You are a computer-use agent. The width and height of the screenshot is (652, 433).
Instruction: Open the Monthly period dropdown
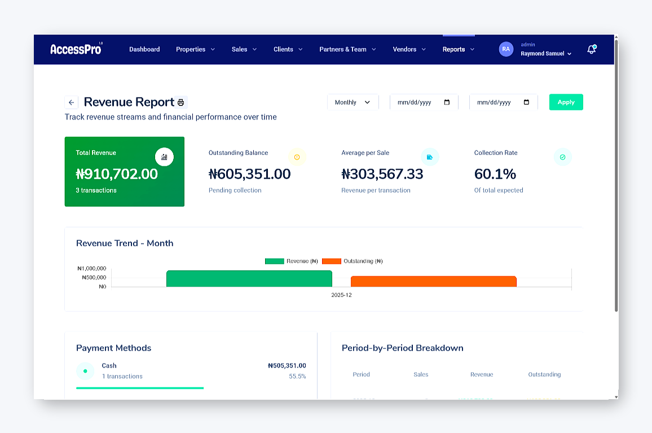(x=353, y=102)
